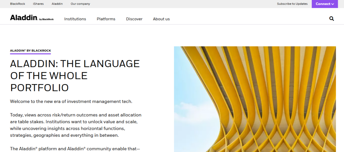Click the paragraph starting 'Today, views across'

[x=76, y=125]
